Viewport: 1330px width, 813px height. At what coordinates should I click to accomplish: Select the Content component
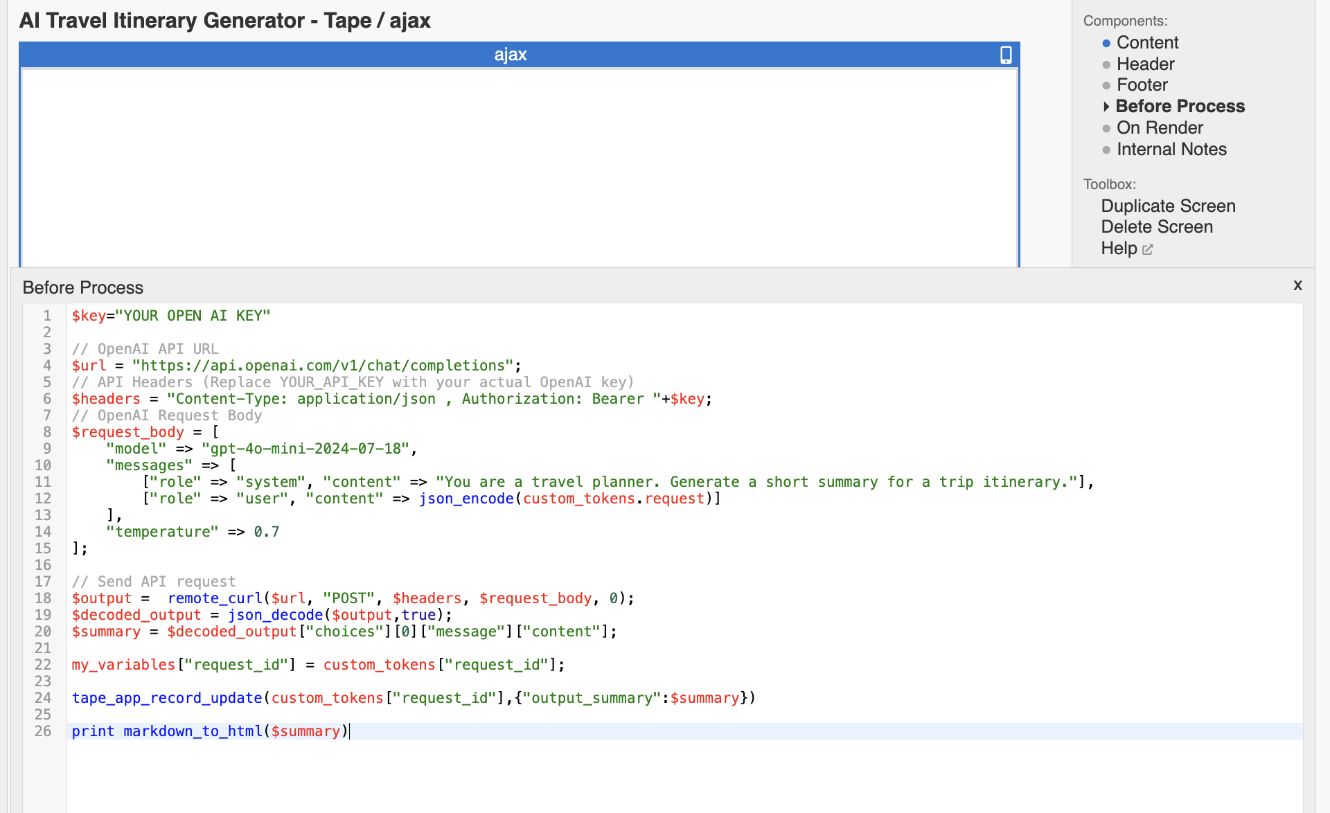1147,43
